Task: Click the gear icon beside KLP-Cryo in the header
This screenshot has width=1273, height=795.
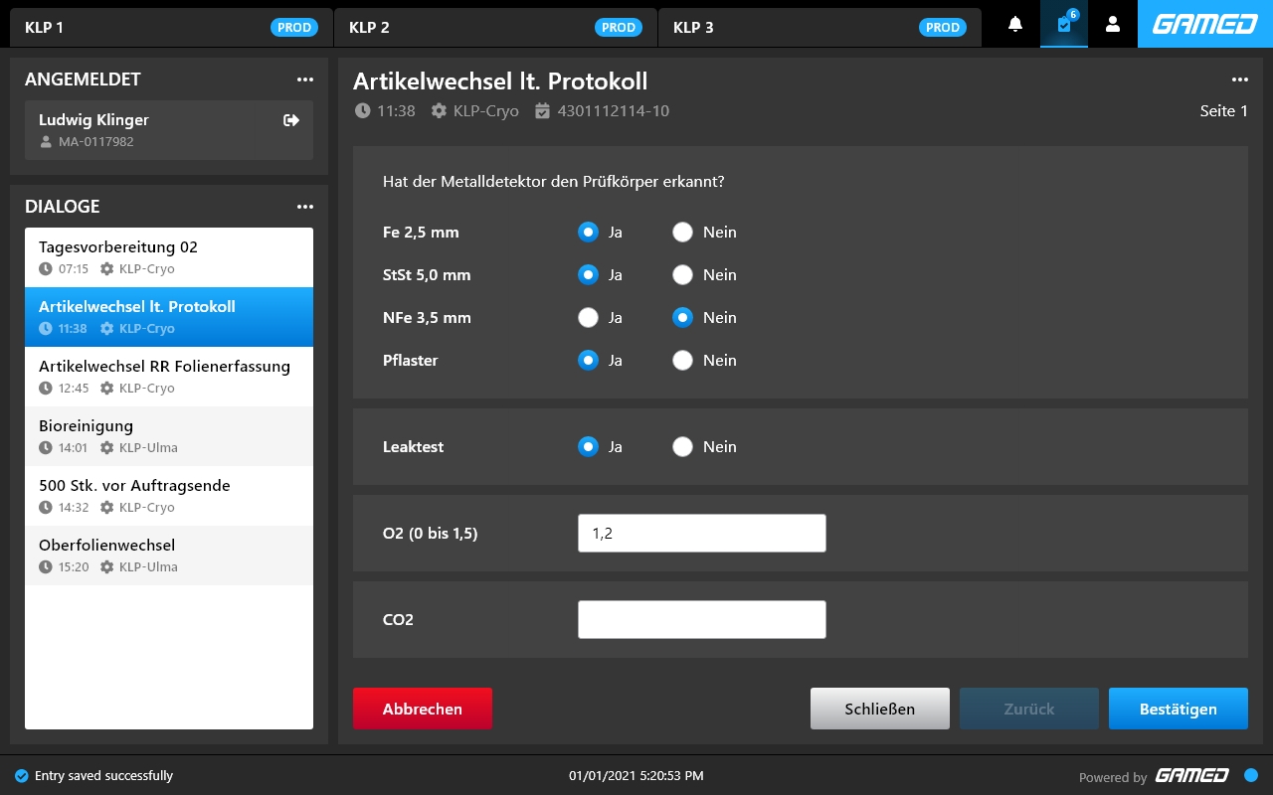Action: coord(439,111)
